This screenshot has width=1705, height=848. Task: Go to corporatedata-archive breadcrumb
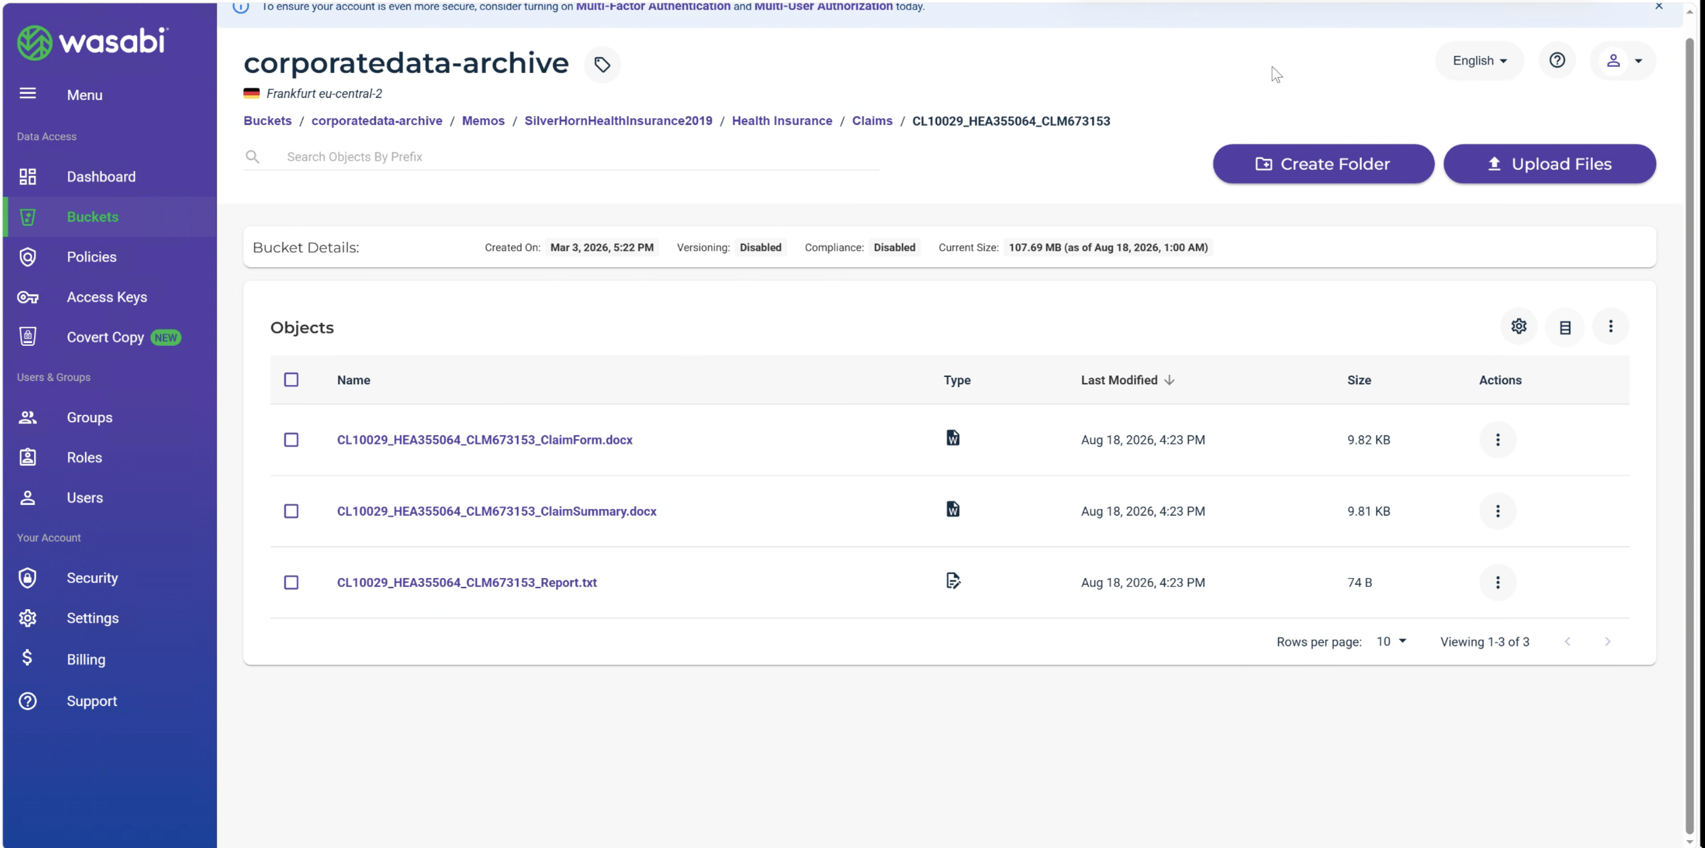click(x=377, y=121)
